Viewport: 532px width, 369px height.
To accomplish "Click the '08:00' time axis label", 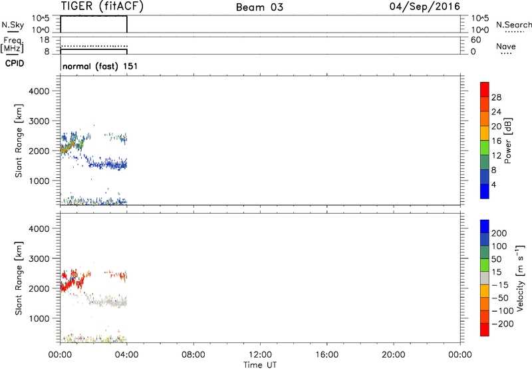I will (194, 355).
